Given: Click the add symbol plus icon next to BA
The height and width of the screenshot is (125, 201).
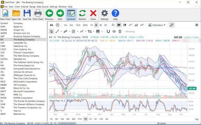Looking at the screenshot, I should point(58,25).
